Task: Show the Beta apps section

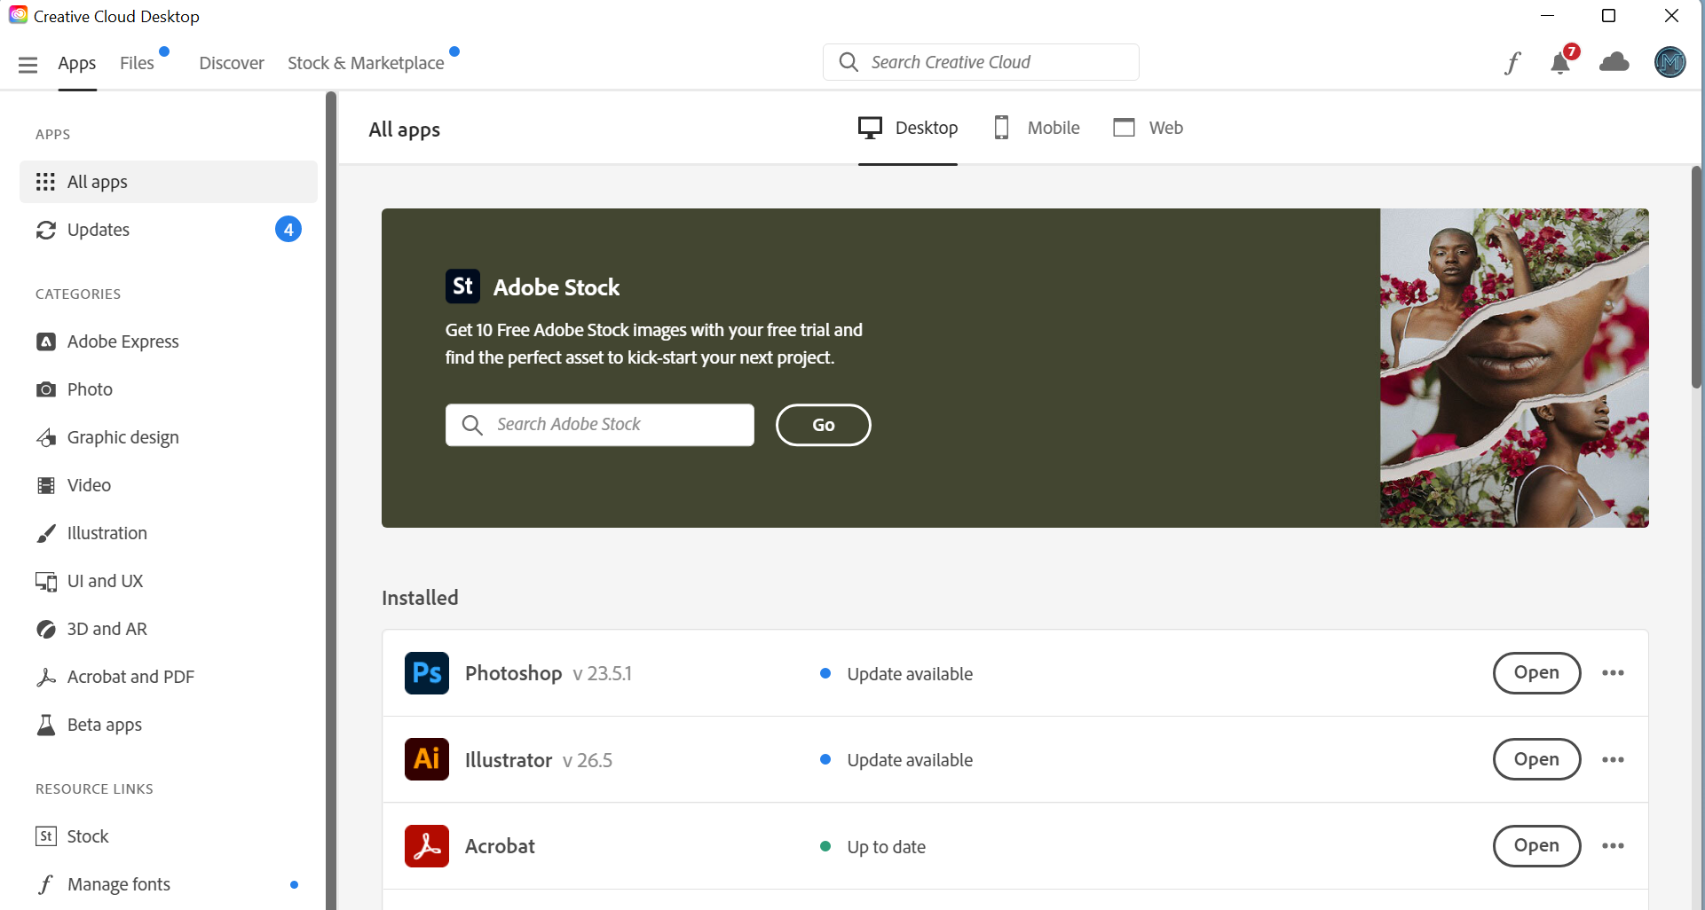Action: 104,724
